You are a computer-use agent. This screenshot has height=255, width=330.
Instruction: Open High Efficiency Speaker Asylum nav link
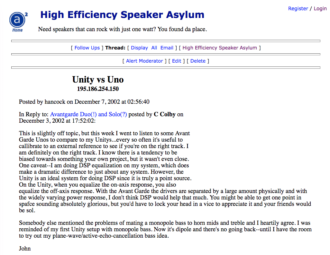pos(220,48)
